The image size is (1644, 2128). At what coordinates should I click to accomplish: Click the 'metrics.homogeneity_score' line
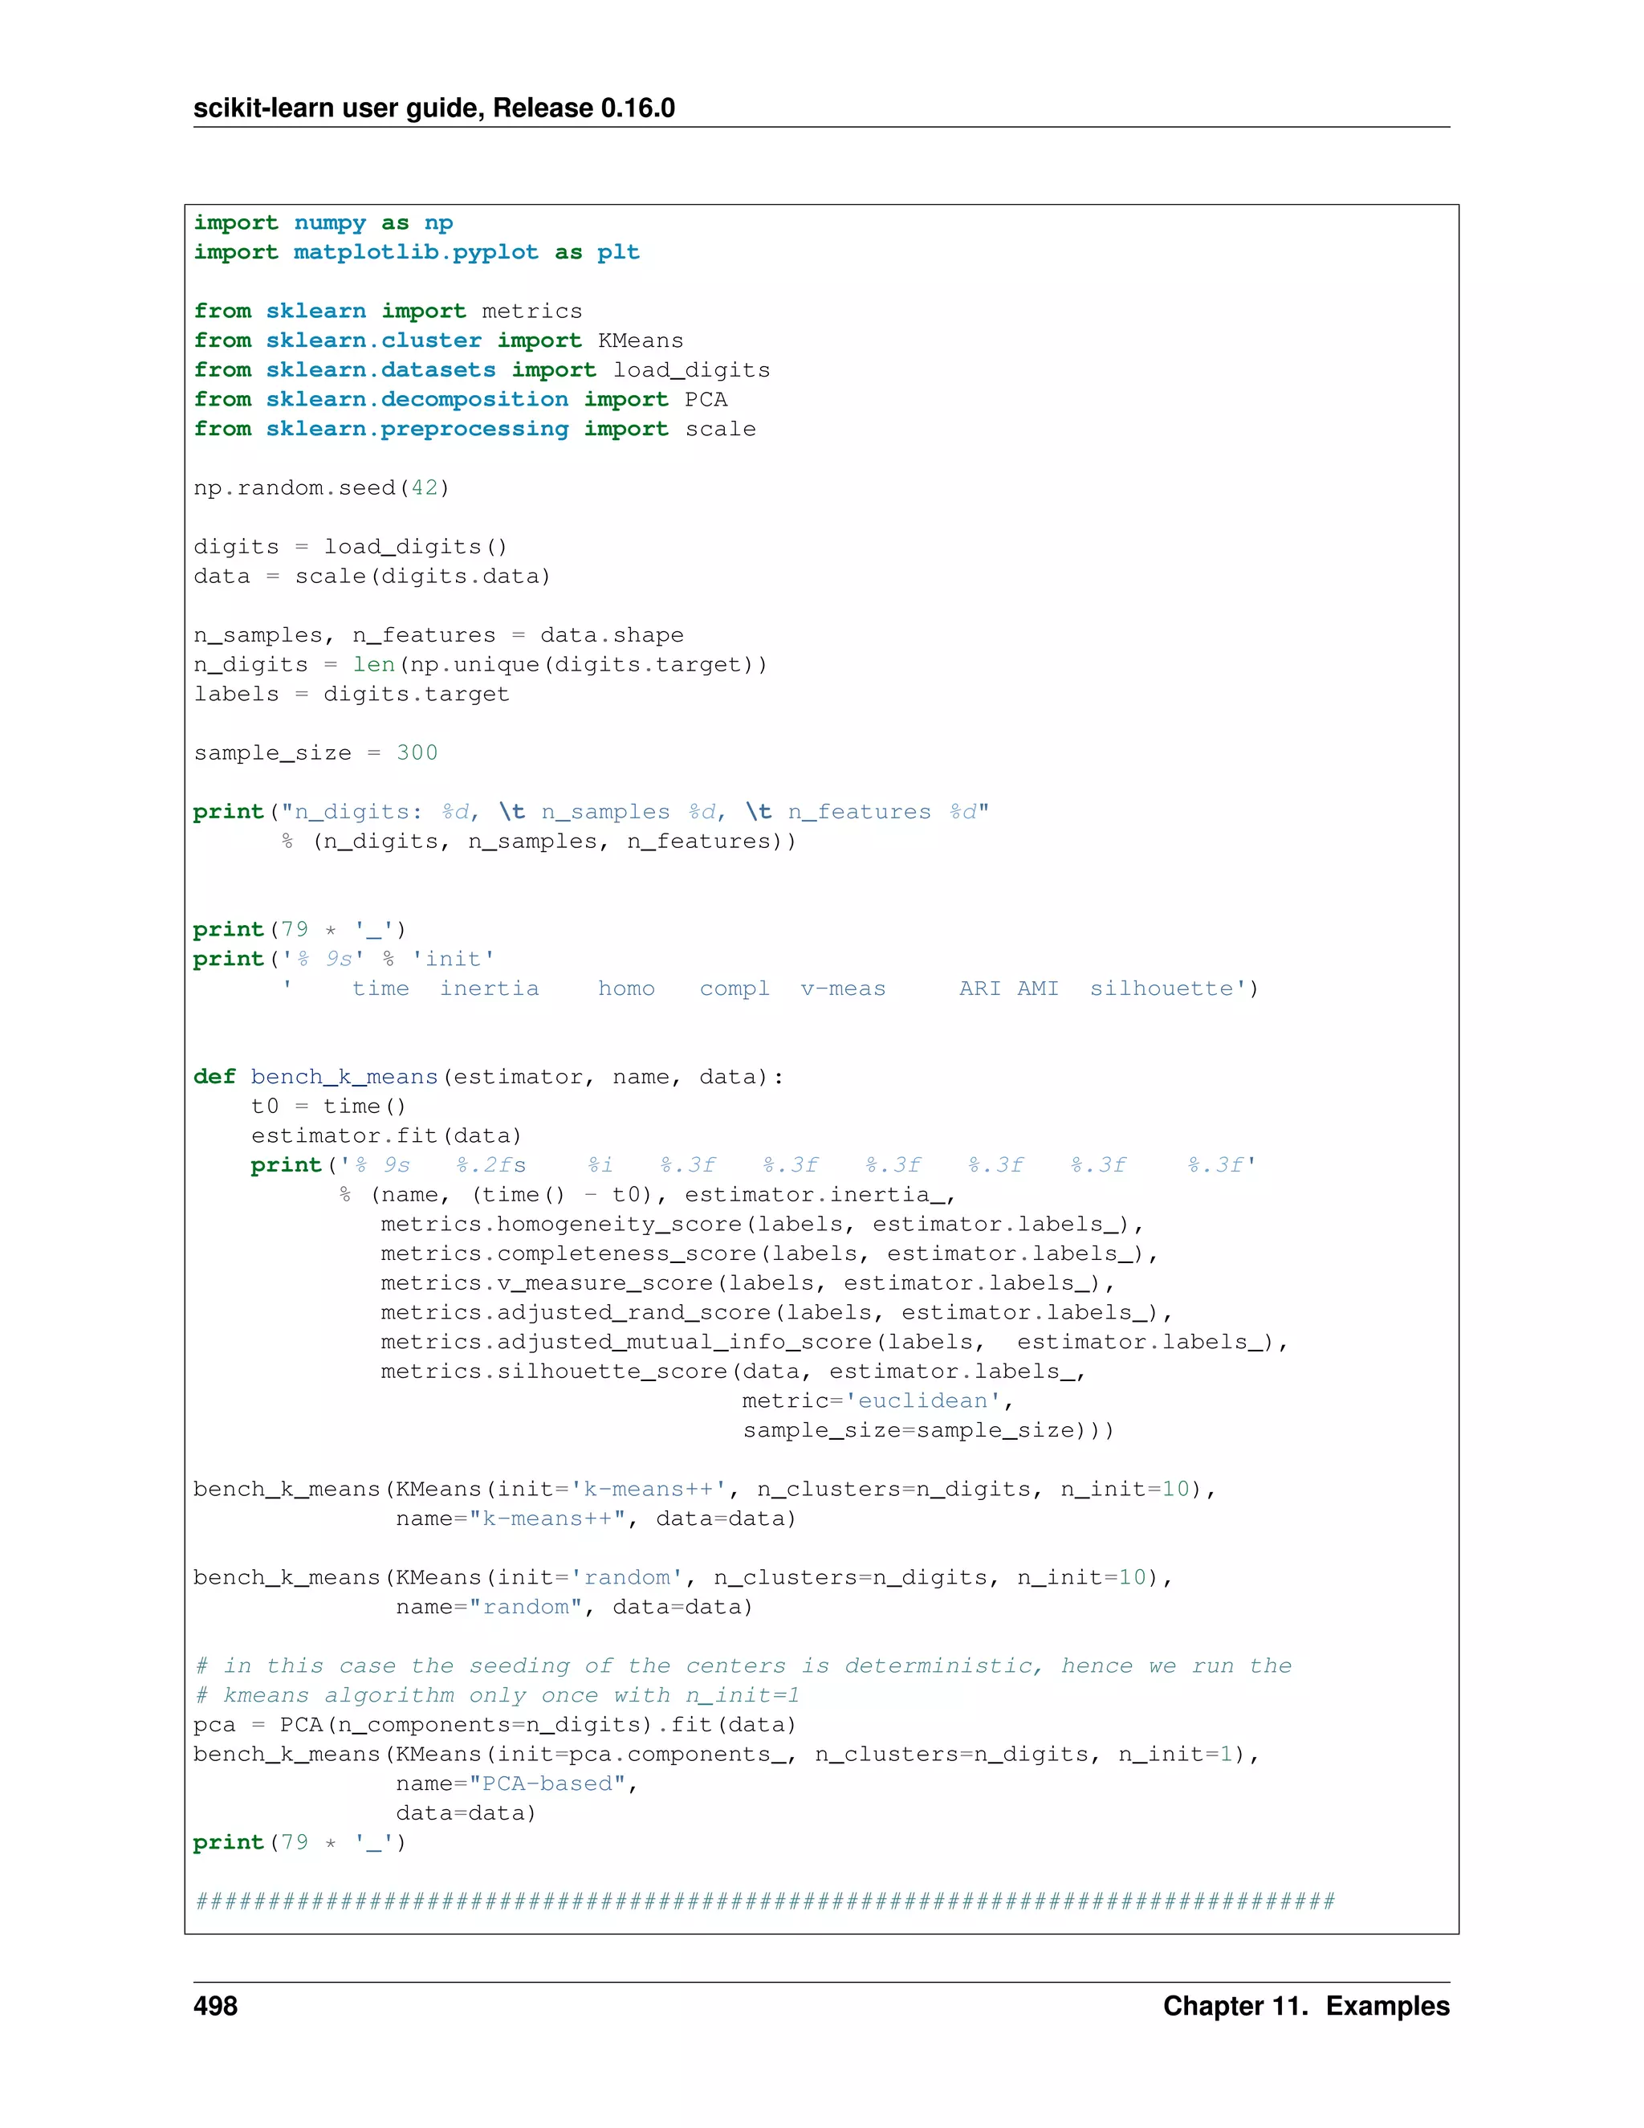coord(763,1224)
